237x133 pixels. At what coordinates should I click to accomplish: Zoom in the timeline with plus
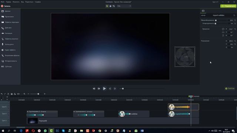pyautogui.click(x=44, y=94)
